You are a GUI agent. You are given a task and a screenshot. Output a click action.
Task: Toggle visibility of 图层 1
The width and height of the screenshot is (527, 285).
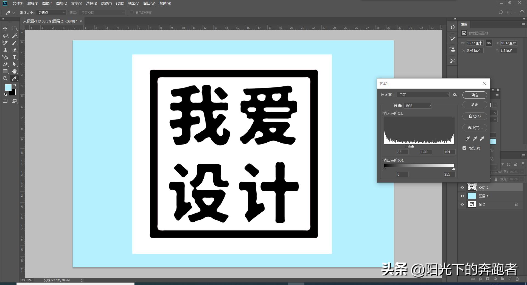463,196
